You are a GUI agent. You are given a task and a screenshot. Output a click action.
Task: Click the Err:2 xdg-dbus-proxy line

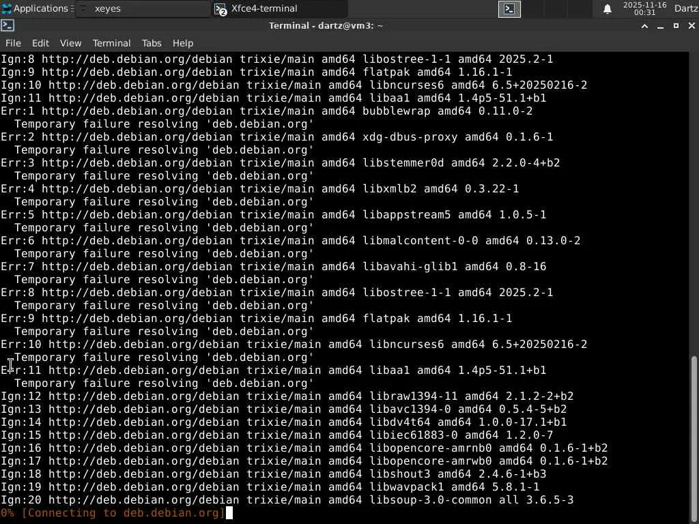pos(277,136)
